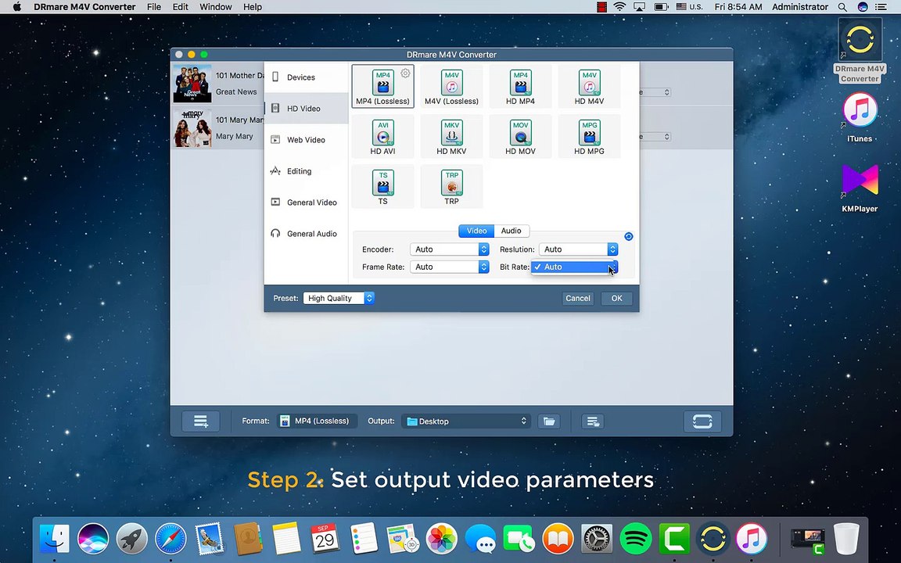
Task: Open the Devices category
Action: (306, 77)
